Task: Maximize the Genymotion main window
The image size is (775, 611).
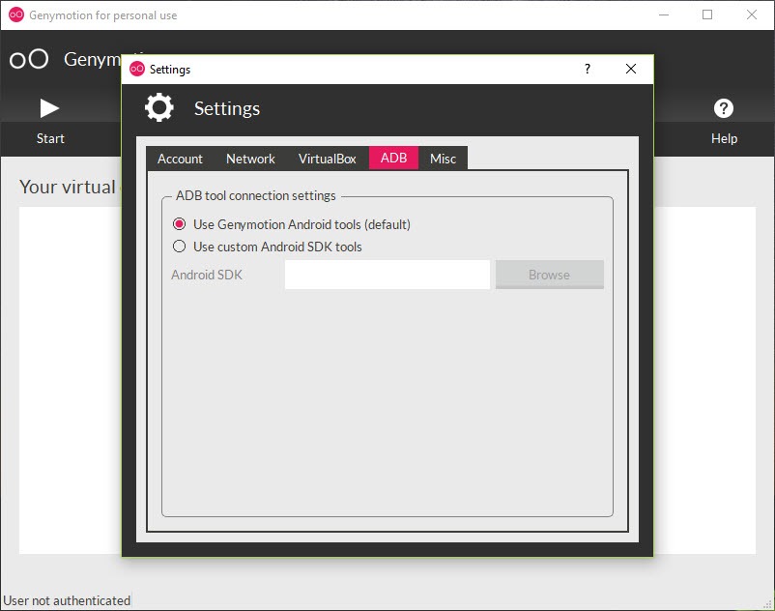Action: [x=707, y=15]
